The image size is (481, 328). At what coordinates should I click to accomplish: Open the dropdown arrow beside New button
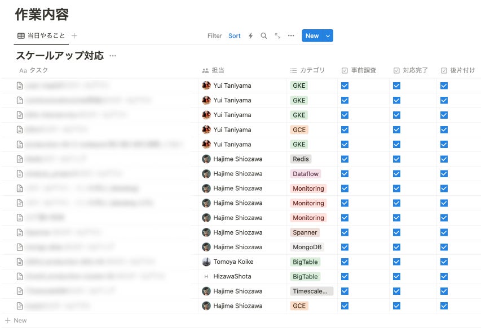(x=328, y=36)
